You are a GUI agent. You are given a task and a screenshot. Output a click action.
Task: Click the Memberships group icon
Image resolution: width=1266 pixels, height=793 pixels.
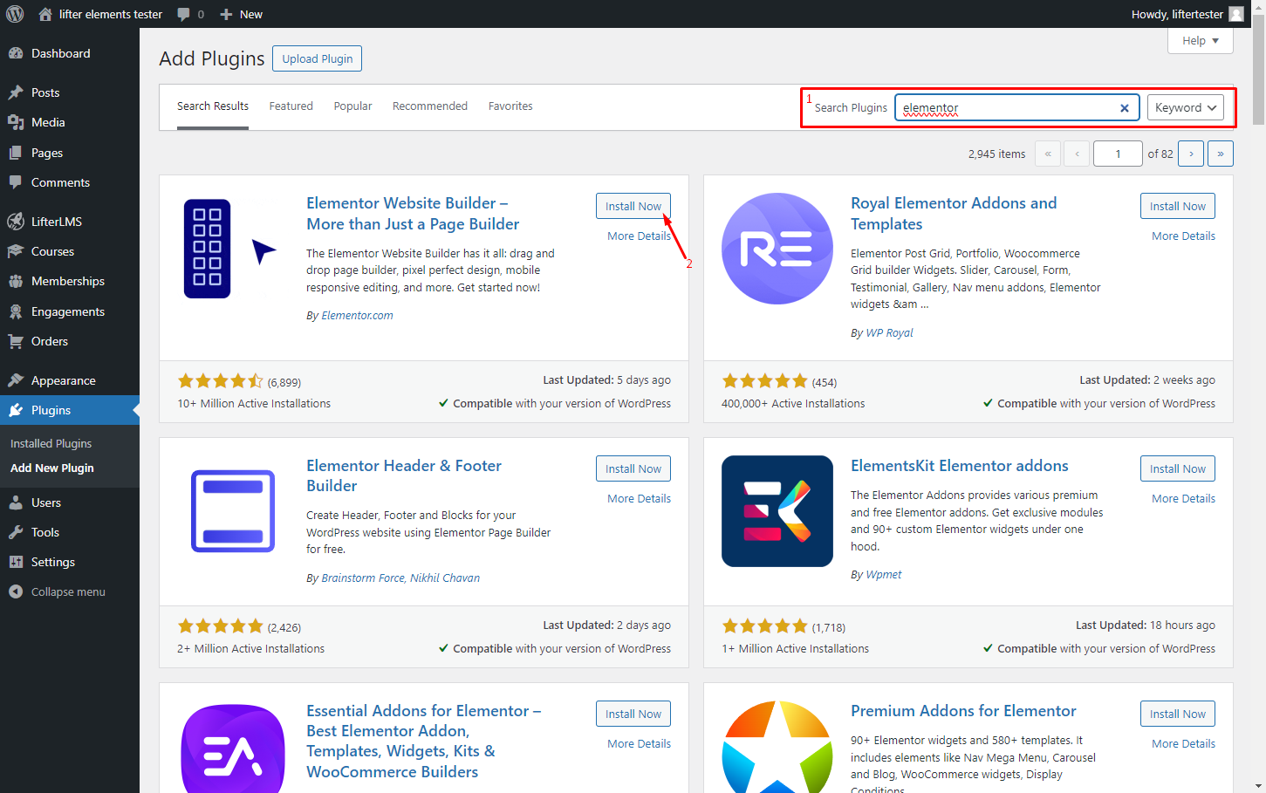[x=16, y=281]
